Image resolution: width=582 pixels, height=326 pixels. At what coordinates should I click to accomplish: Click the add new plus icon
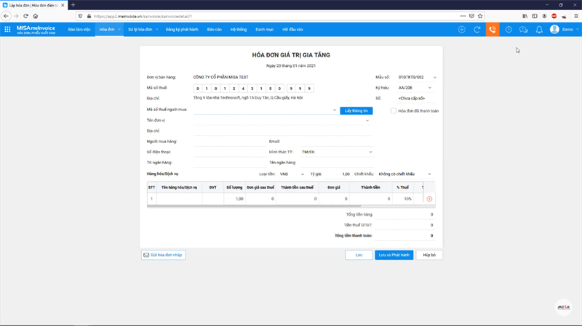coord(461,30)
